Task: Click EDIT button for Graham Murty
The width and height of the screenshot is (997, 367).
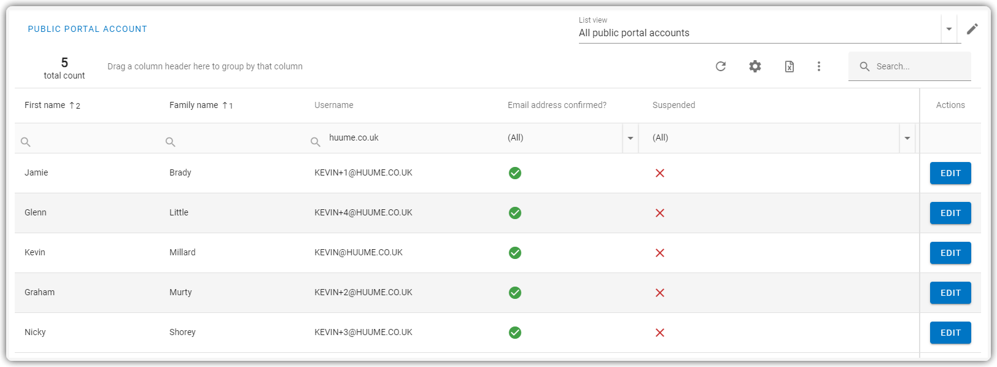Action: tap(950, 293)
